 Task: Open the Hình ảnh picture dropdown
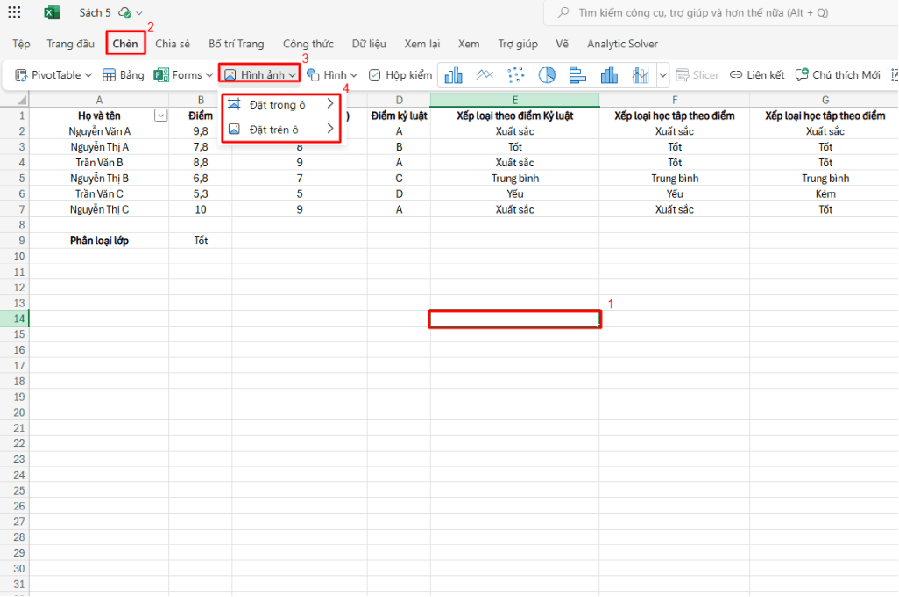point(259,75)
